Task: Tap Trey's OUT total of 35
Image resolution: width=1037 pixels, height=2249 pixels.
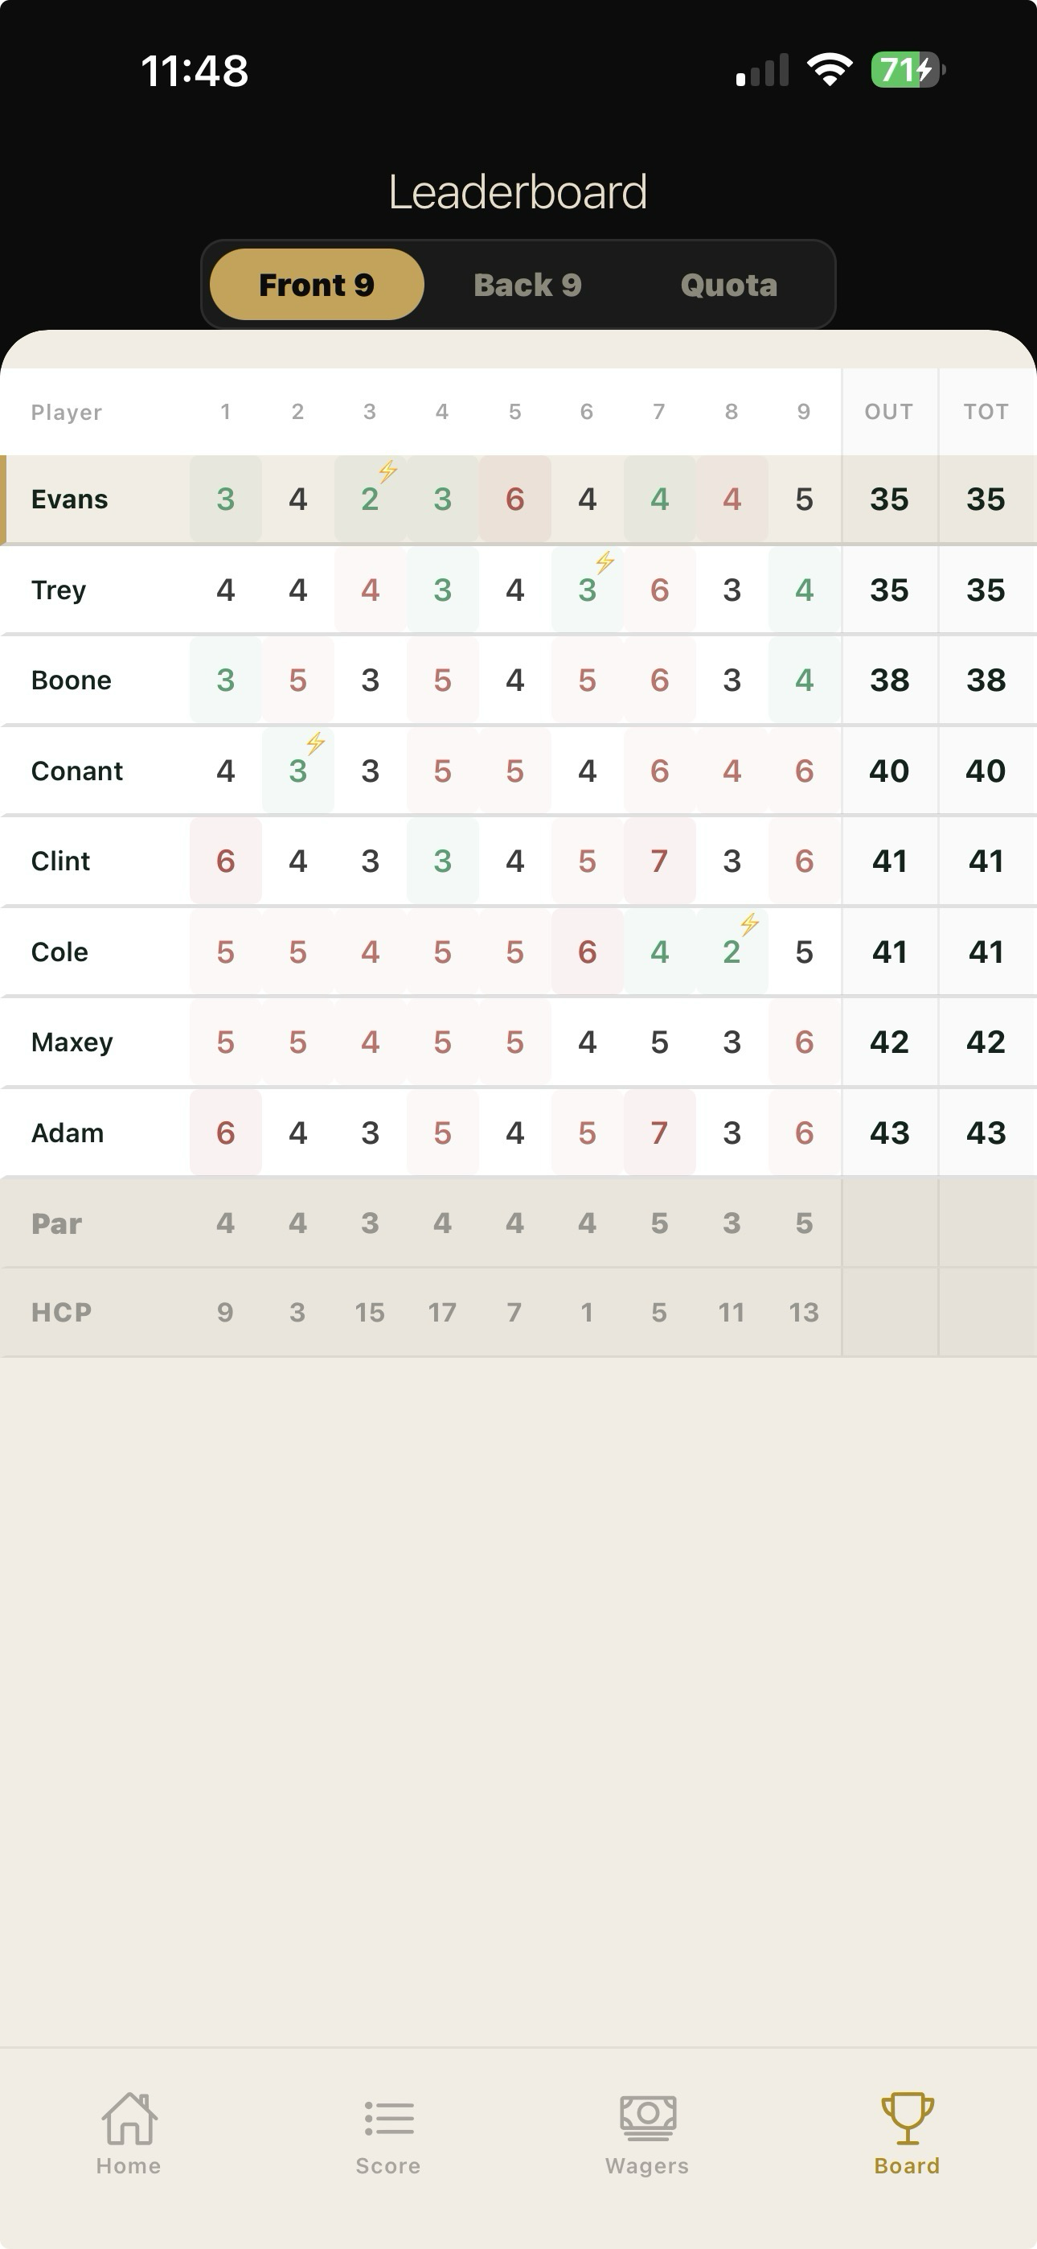Action: pos(888,590)
